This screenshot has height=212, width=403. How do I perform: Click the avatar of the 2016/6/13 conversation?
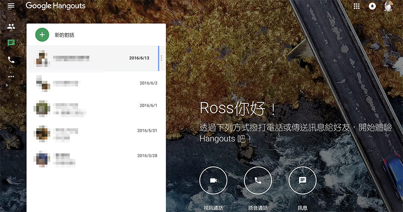pyautogui.click(x=42, y=58)
